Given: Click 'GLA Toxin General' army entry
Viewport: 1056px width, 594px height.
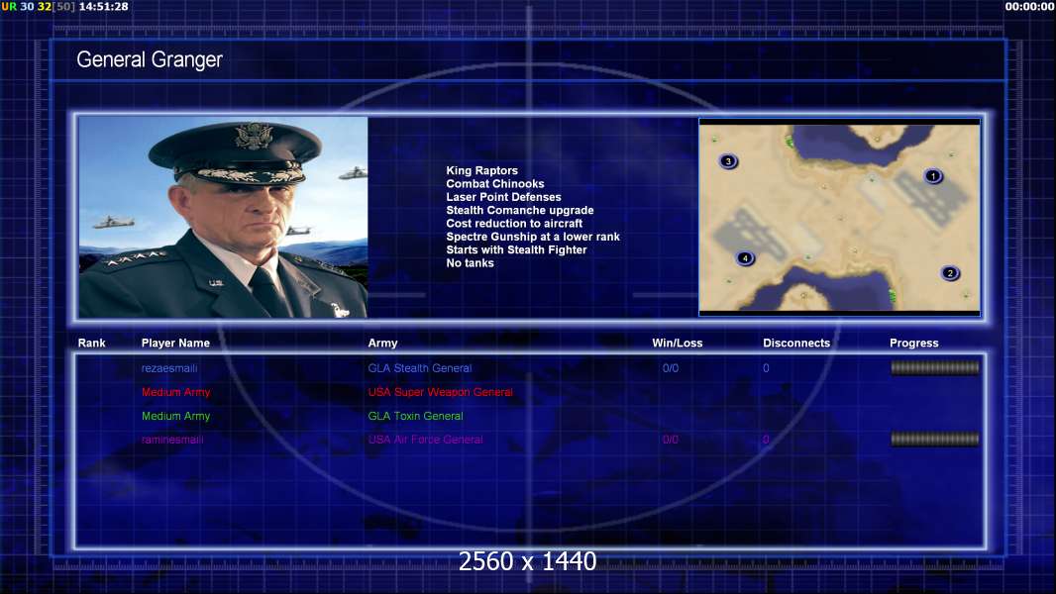Looking at the screenshot, I should (x=415, y=416).
